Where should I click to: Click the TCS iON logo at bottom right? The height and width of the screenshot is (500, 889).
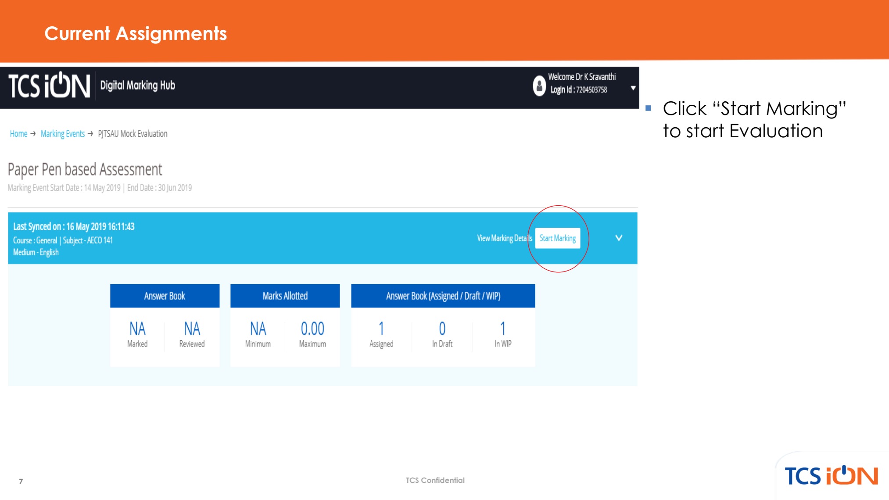831,476
